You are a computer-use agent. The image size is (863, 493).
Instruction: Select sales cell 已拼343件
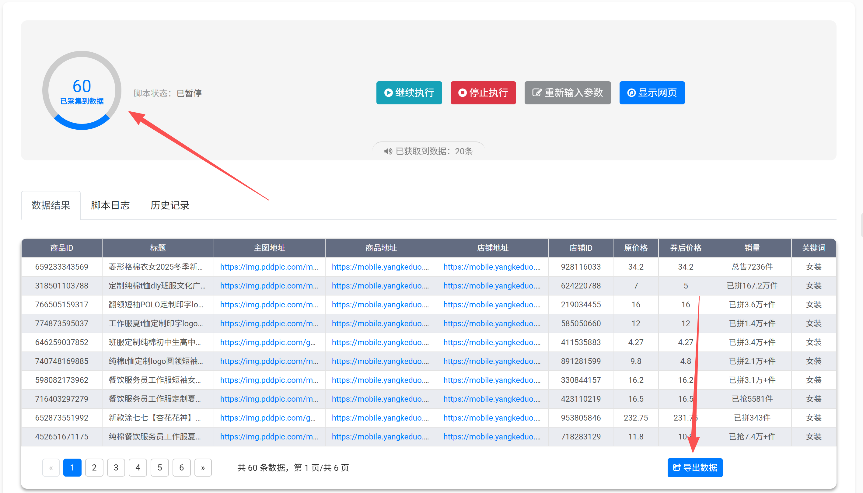tap(752, 418)
